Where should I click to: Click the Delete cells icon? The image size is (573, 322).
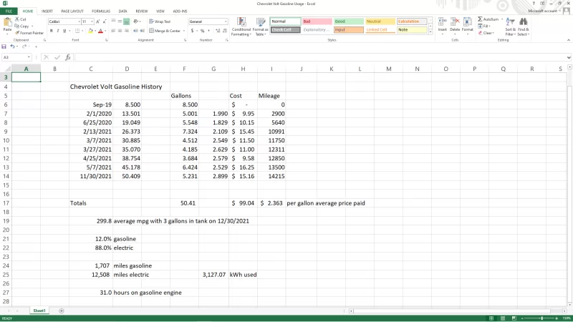455,22
